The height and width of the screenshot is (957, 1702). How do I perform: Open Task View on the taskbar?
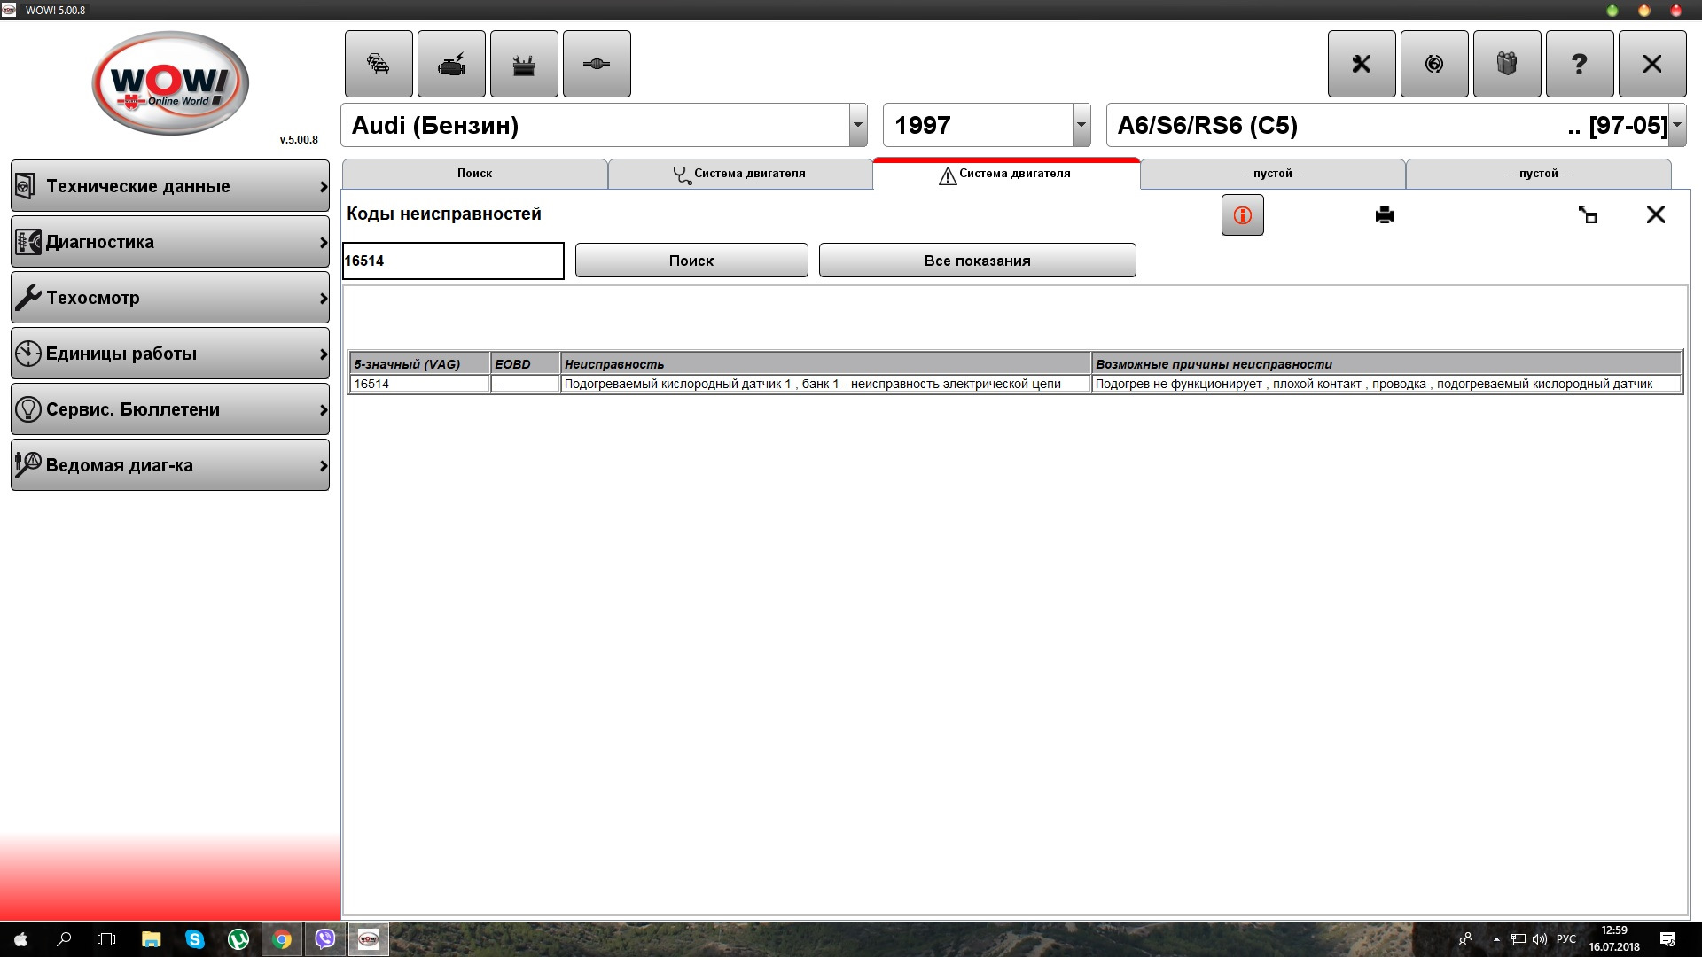point(106,939)
